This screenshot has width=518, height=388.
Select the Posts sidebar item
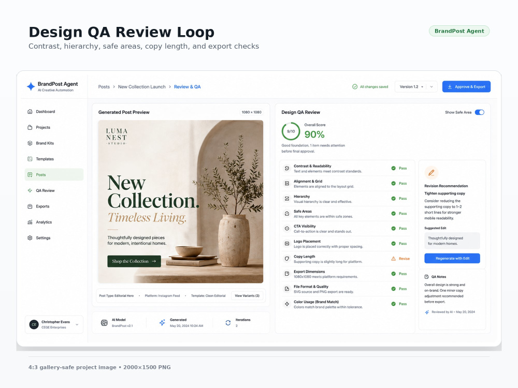pos(54,174)
